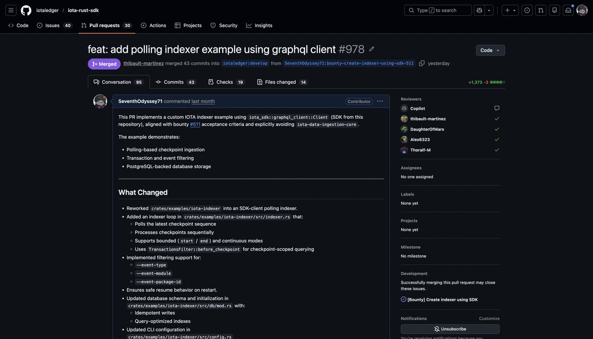Open SeventhOdyssey71 avatar next to comment

tap(100, 101)
